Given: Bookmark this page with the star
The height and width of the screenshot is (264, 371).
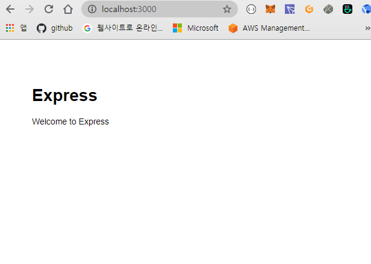Looking at the screenshot, I should (227, 9).
